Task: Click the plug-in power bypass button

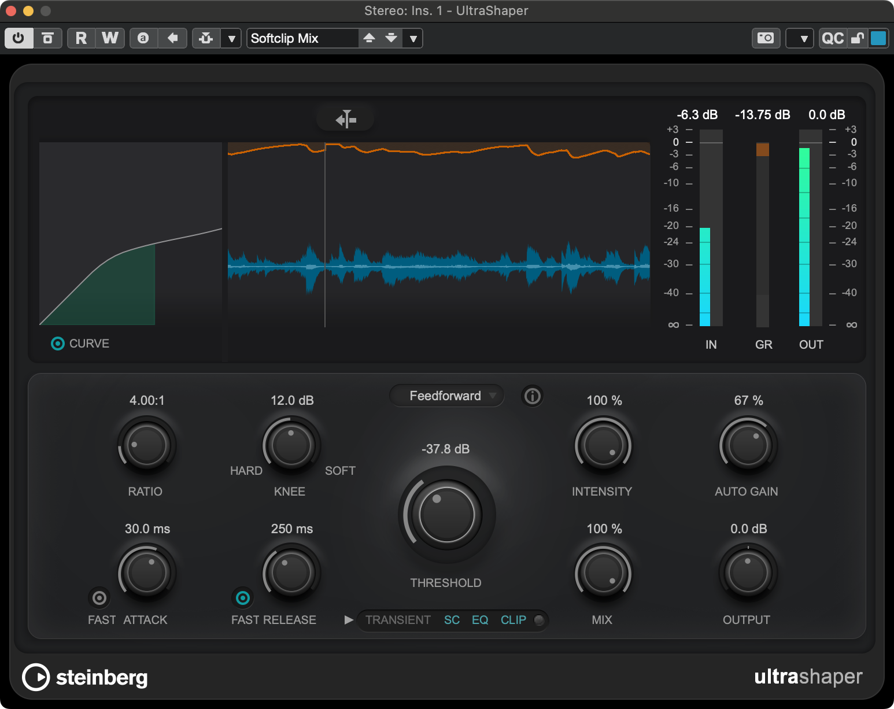Action: point(19,38)
